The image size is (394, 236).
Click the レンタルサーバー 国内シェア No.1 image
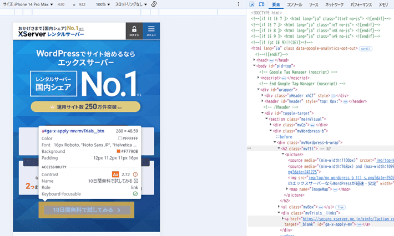85,84
